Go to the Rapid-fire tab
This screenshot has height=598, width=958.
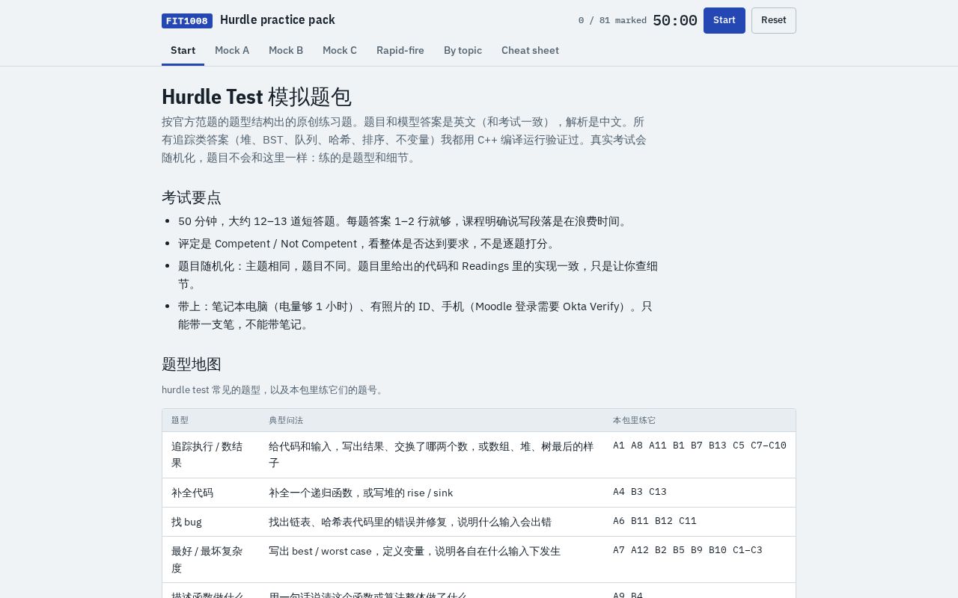point(400,50)
